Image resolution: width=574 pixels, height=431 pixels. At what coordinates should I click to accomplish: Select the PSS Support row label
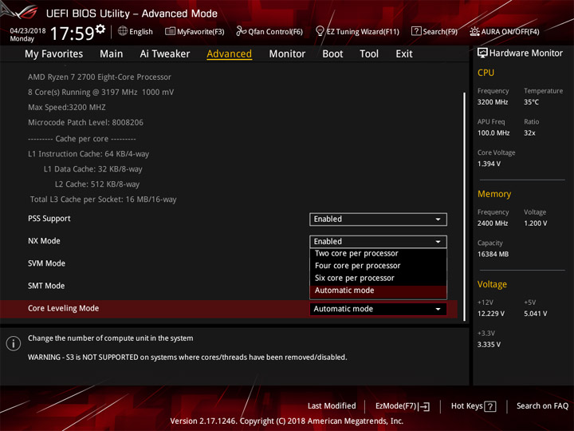pos(49,219)
